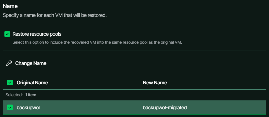Deselect the backupwol row checkbox

pos(10,107)
